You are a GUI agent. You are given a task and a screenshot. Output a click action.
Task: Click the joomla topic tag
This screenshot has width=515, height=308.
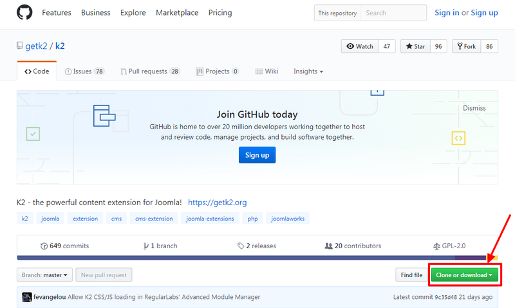point(50,219)
